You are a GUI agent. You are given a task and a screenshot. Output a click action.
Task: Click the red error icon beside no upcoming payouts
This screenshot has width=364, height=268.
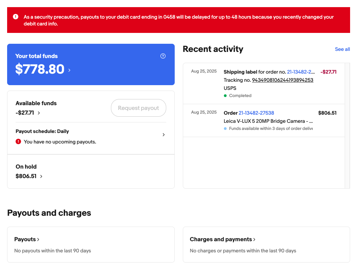pos(18,141)
